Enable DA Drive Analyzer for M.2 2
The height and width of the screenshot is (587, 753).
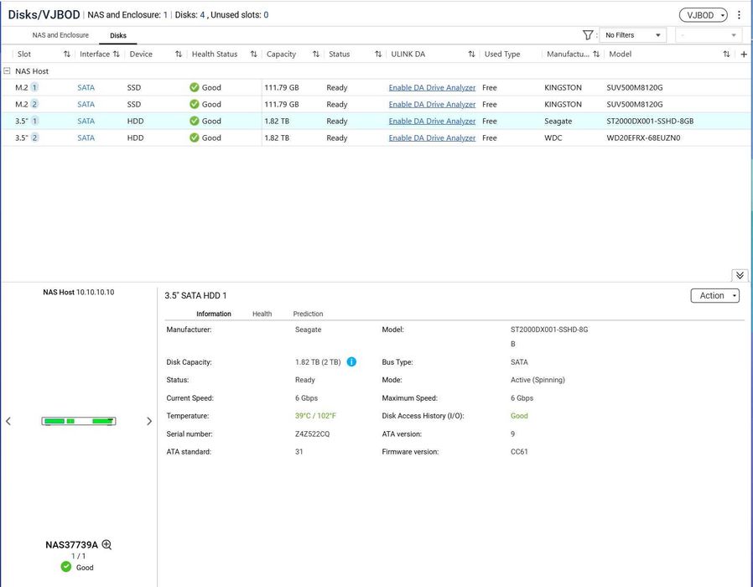tap(432, 104)
